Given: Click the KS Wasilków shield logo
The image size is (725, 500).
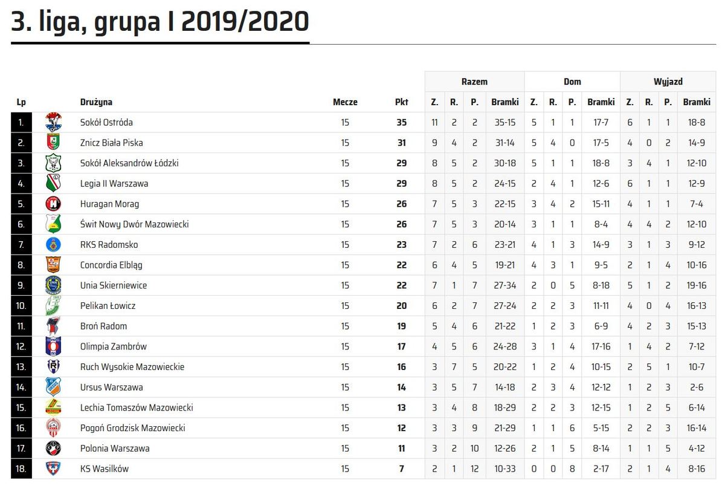Looking at the screenshot, I should tap(53, 469).
